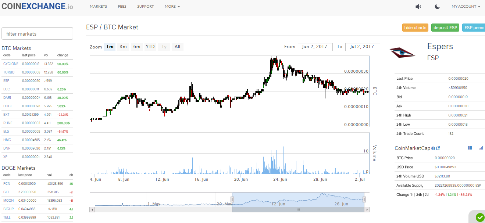Screen dimensions: 485x223
Task: Open the XP market link
Action: coord(5,157)
